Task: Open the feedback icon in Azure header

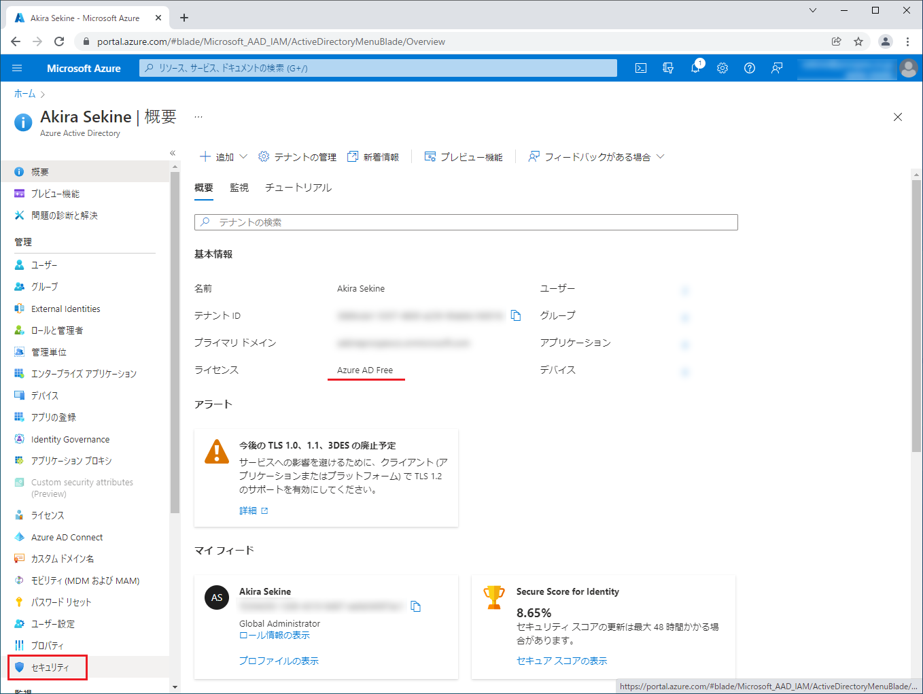Action: [777, 68]
